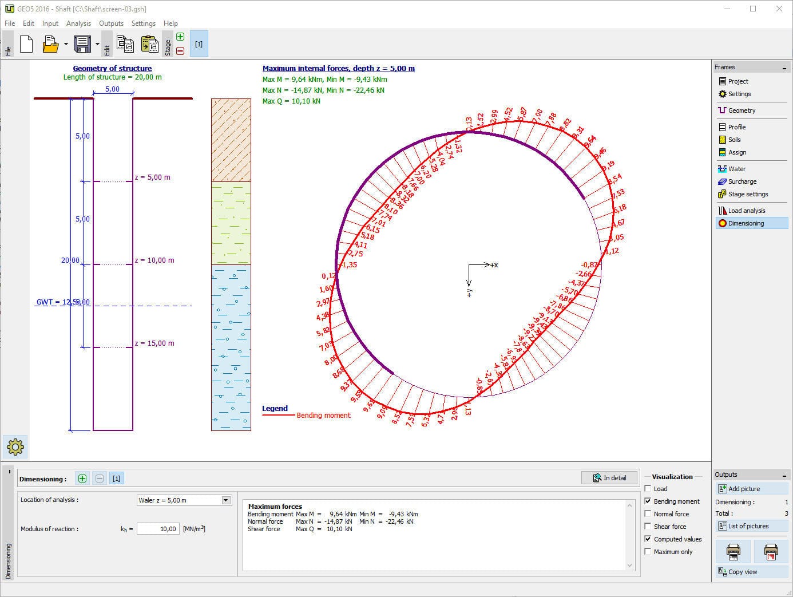
Task: Expand the Open file dropdown arrow
Action: point(66,44)
